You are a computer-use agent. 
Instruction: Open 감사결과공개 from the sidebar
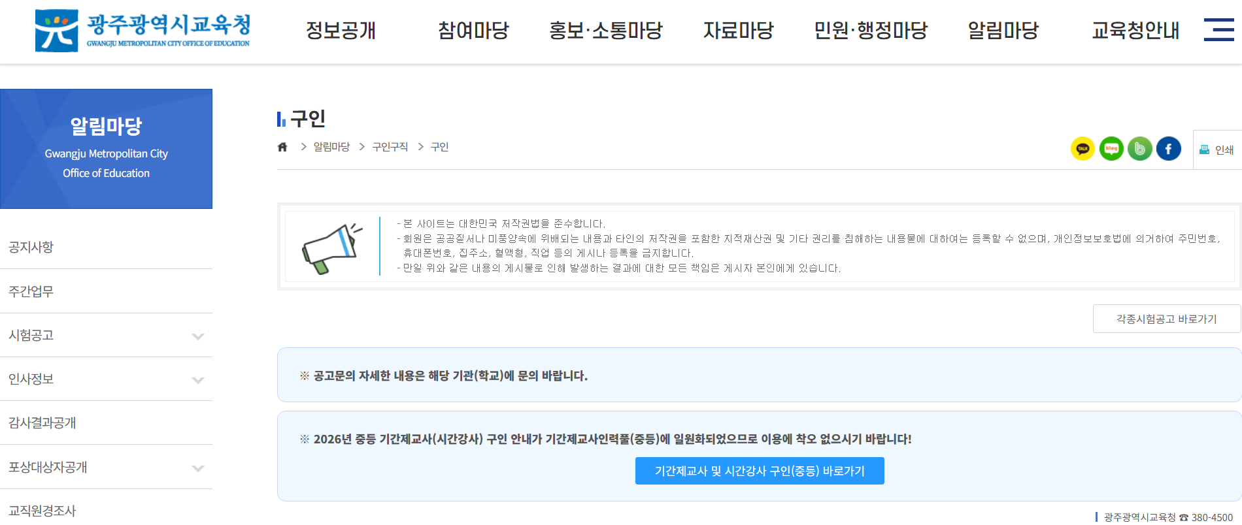point(42,422)
